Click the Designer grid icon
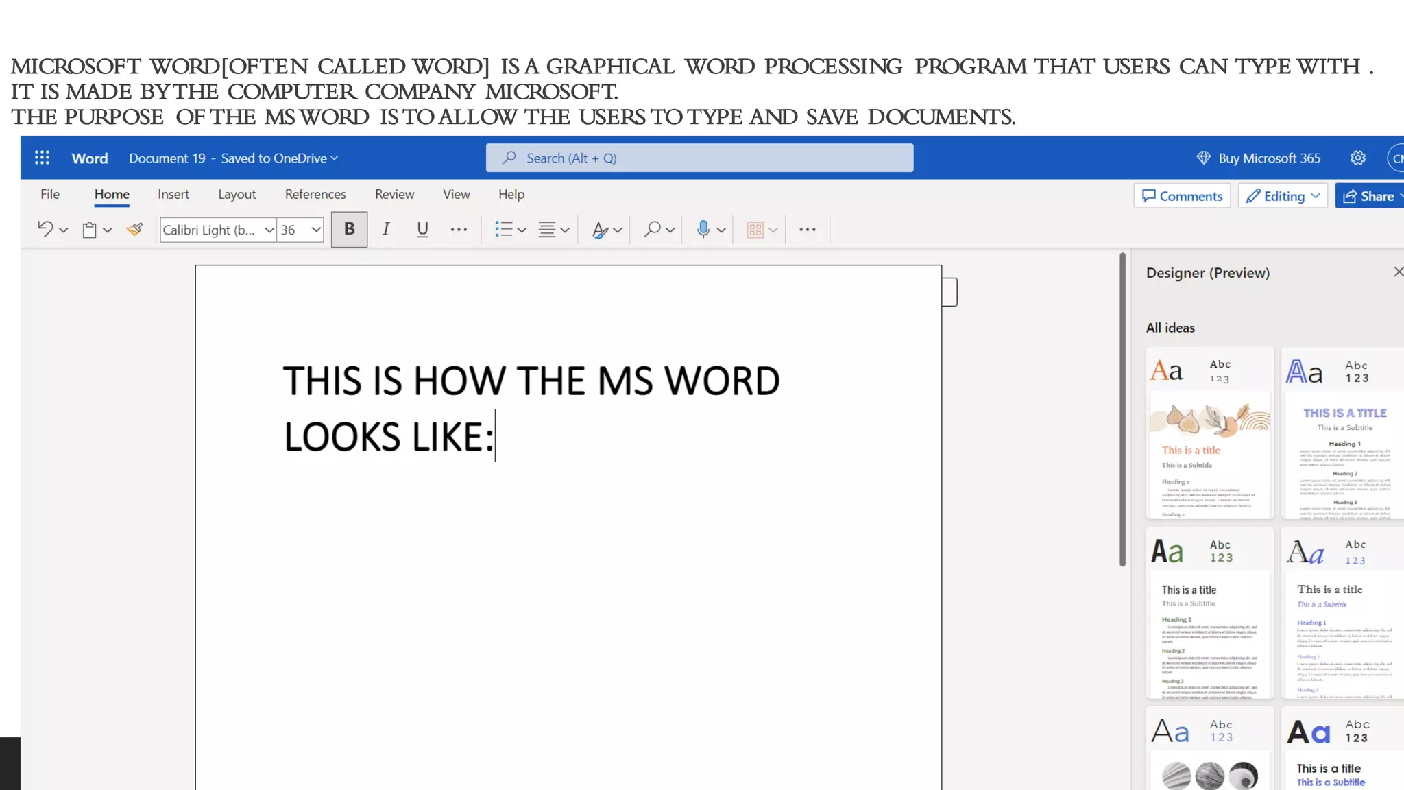The width and height of the screenshot is (1404, 790). pyautogui.click(x=755, y=230)
